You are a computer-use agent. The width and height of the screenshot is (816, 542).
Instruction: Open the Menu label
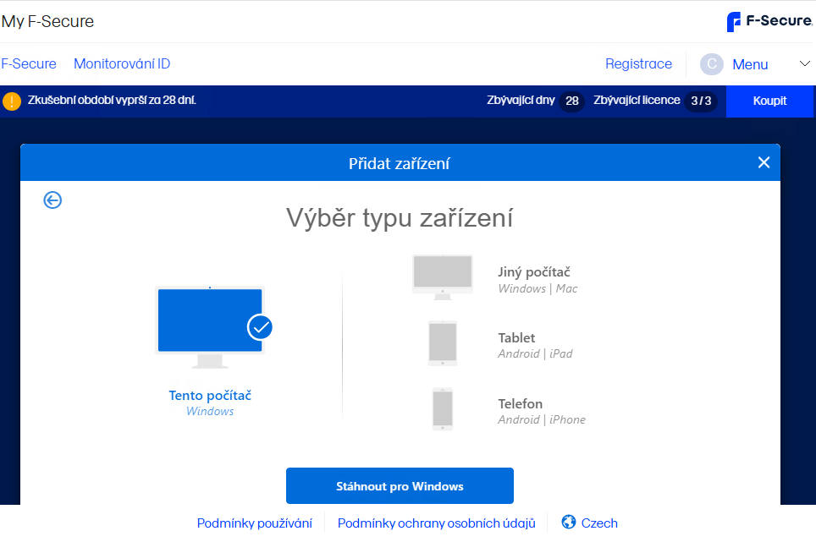750,64
